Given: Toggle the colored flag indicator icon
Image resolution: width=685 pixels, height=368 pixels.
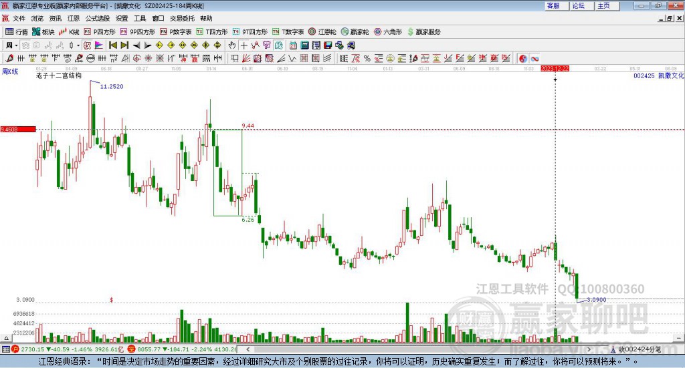Looking at the screenshot, I should tap(99, 45).
